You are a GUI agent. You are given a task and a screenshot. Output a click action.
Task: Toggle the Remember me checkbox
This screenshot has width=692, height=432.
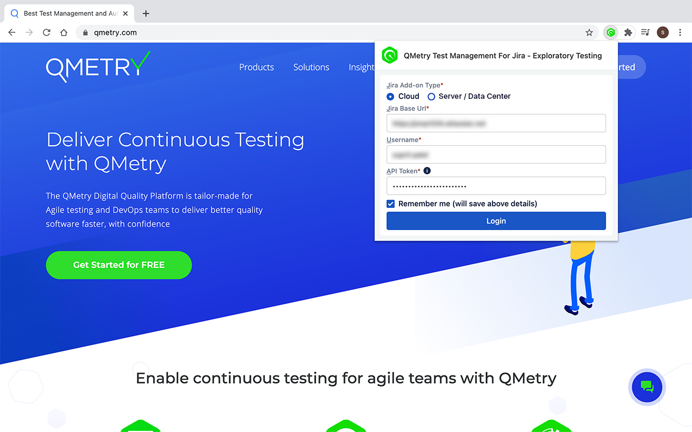[x=390, y=204]
